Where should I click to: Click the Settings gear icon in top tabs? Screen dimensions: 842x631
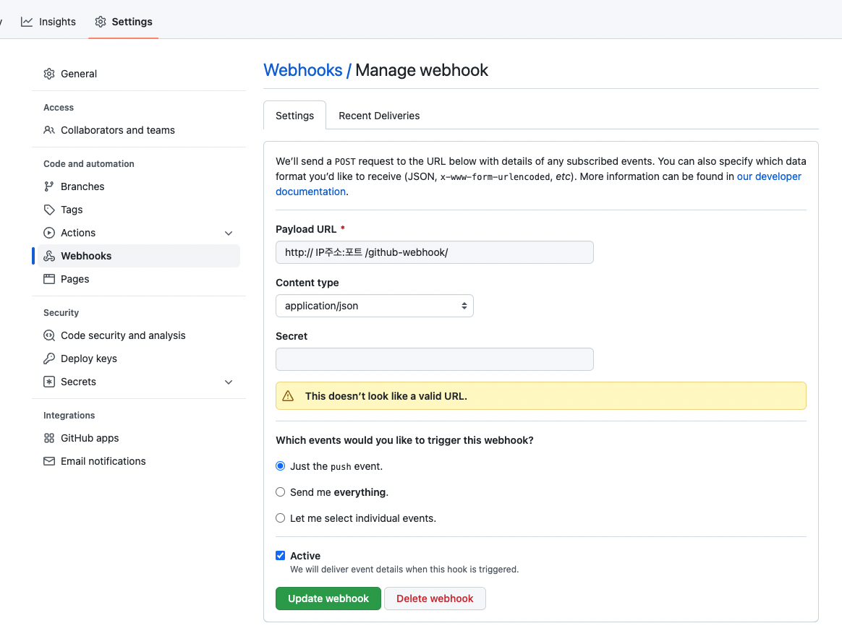point(101,22)
